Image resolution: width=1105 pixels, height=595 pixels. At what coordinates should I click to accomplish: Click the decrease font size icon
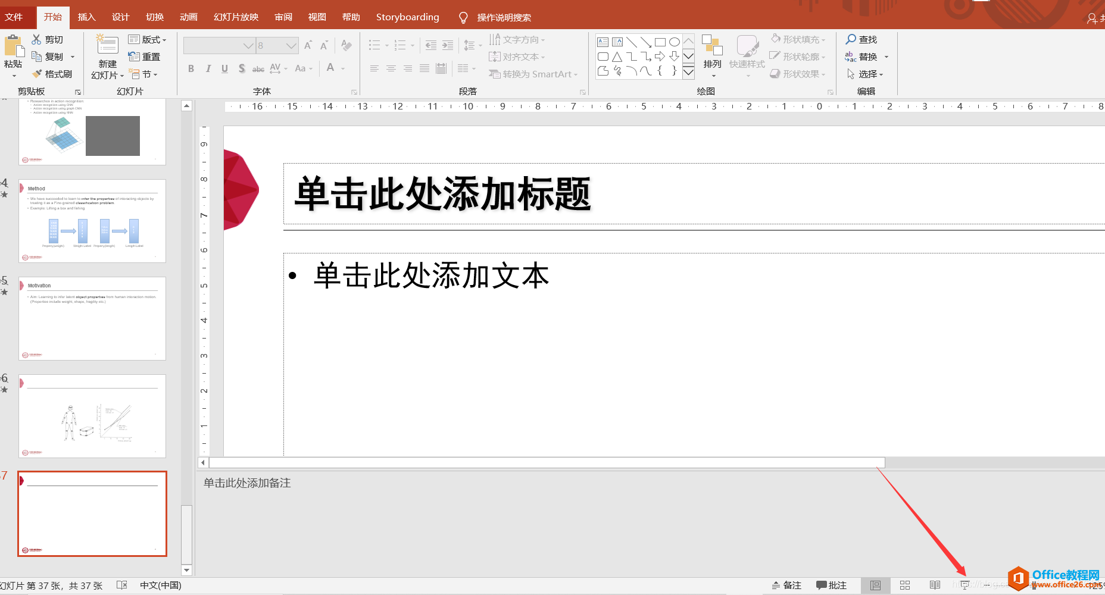(x=324, y=45)
